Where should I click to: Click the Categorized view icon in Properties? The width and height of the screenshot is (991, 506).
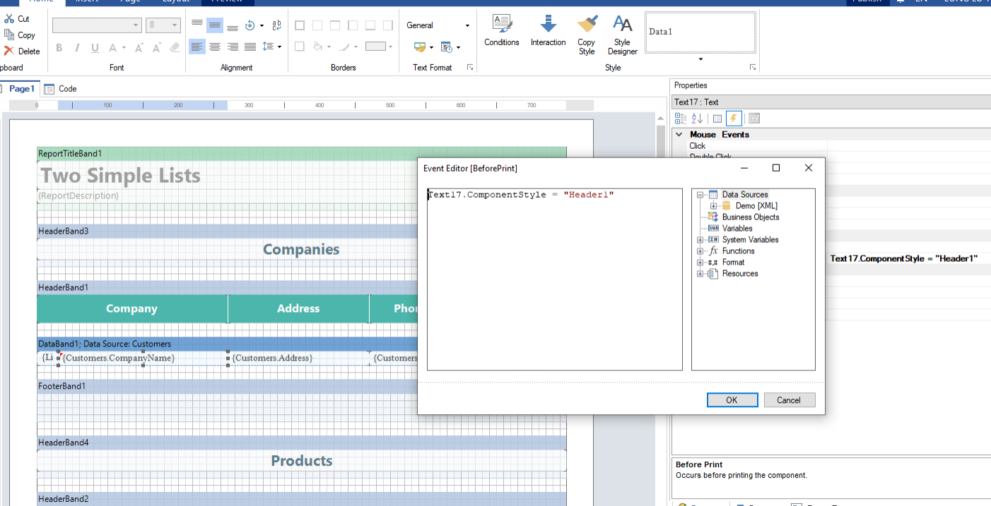coord(681,119)
